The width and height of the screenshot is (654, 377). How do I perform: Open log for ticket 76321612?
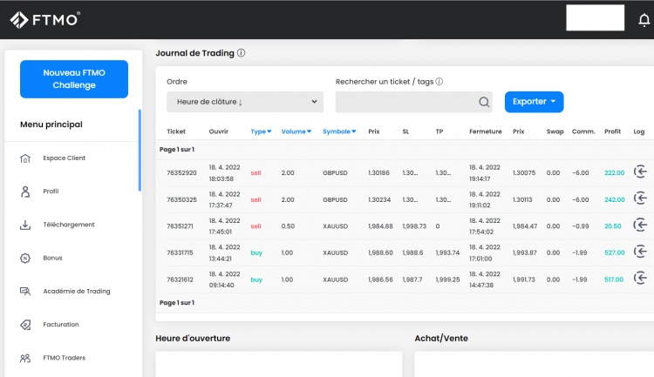coord(640,279)
